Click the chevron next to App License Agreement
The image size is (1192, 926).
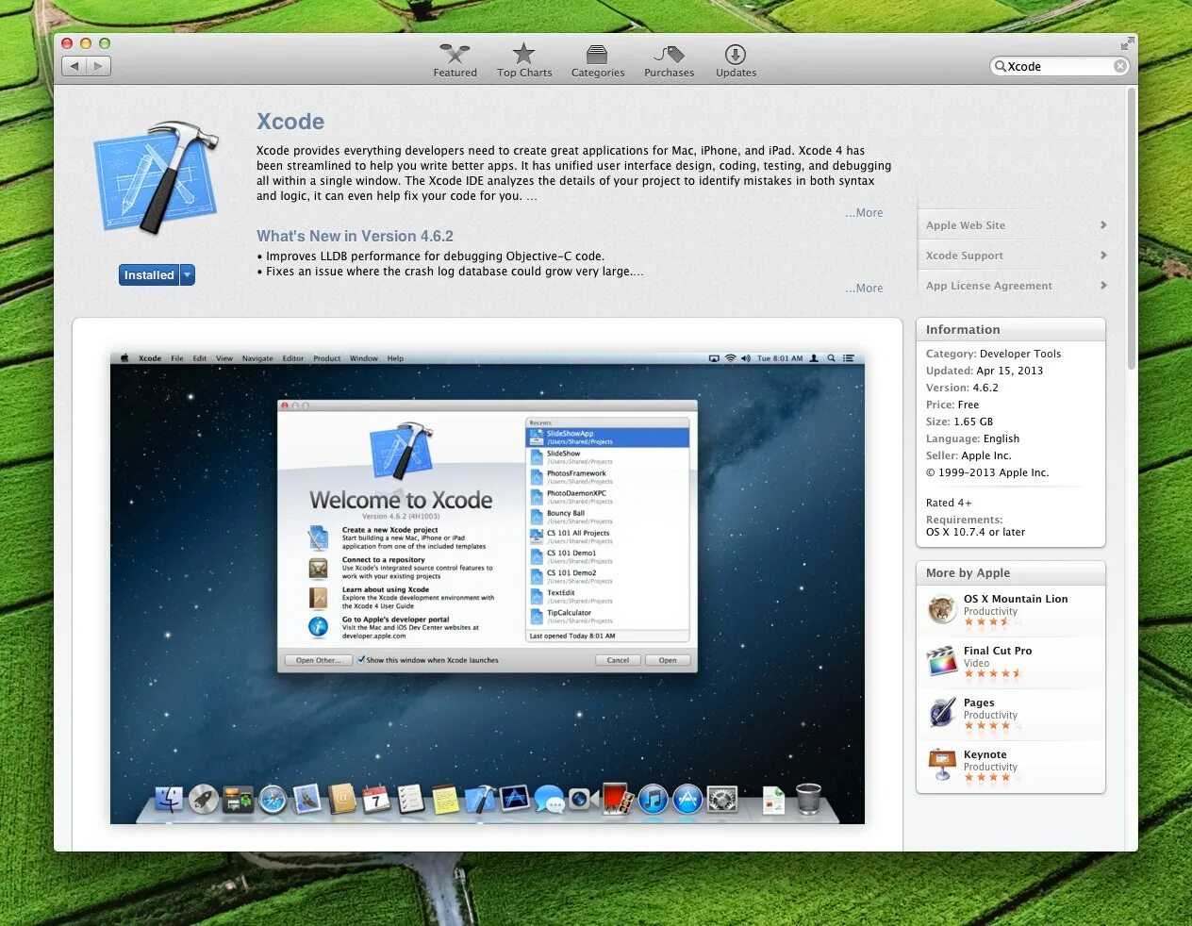click(x=1103, y=286)
